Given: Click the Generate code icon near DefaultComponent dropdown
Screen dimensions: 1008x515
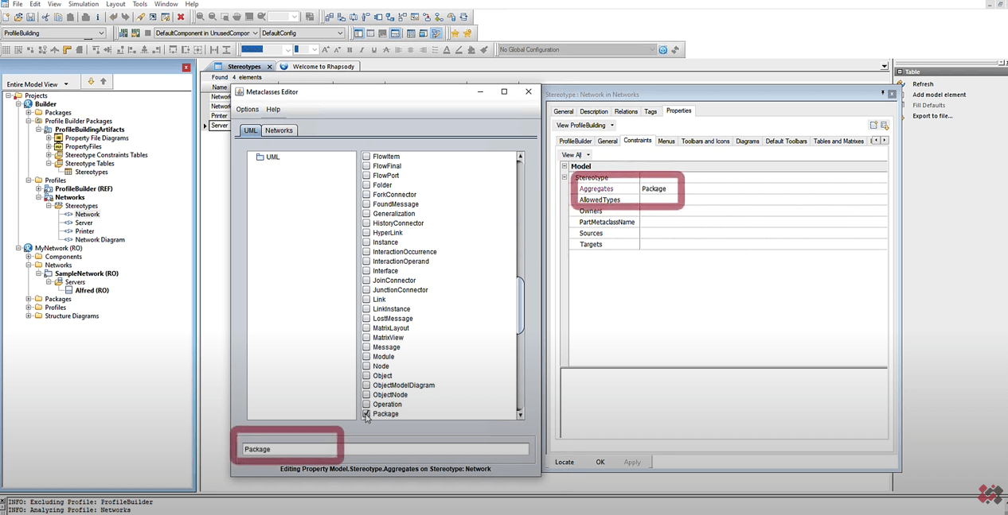Looking at the screenshot, I should click(124, 33).
